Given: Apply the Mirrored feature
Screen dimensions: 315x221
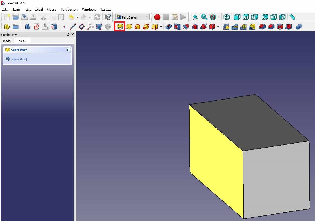Looking at the screenshot, I should (x=226, y=26).
